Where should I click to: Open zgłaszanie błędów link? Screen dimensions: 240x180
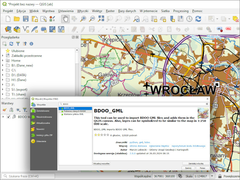[x=159, y=146]
